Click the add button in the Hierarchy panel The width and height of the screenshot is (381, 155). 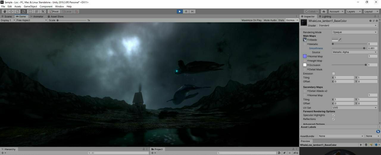point(4,153)
